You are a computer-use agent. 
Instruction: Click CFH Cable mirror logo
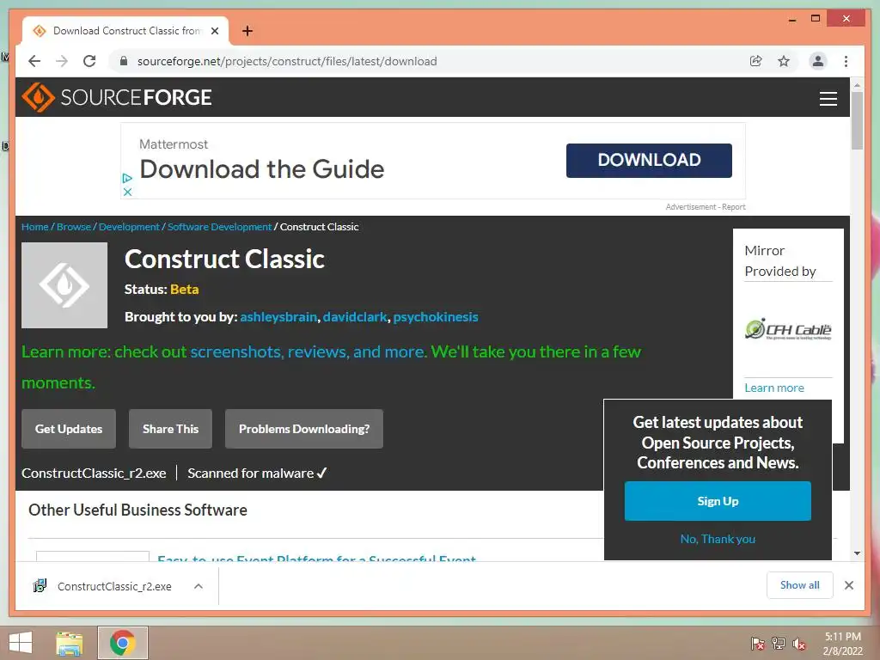click(x=788, y=329)
